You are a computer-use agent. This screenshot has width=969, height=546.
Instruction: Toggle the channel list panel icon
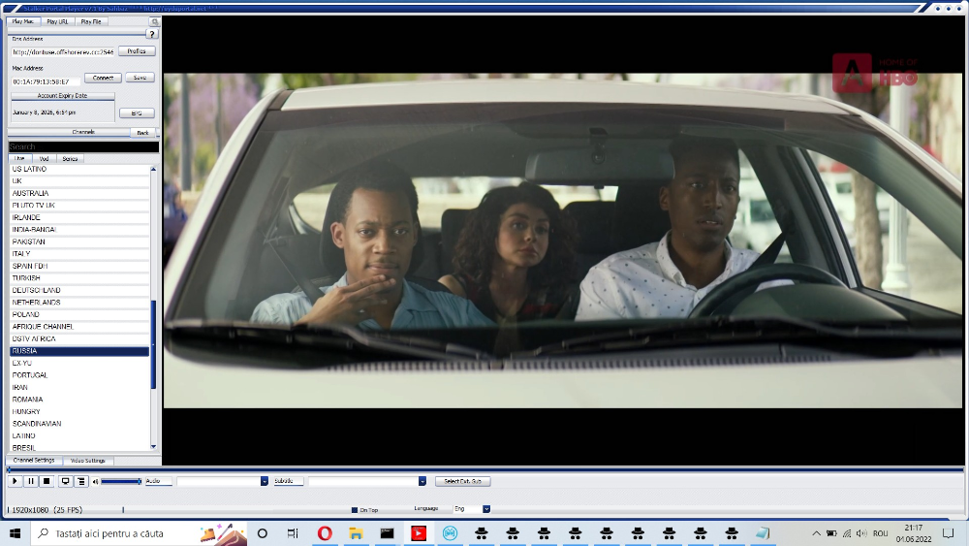tap(81, 481)
